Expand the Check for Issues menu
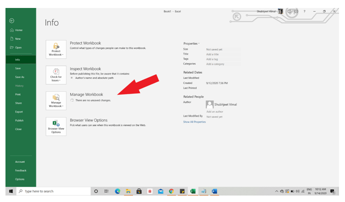Screen dimensions: 345x202 [56, 75]
